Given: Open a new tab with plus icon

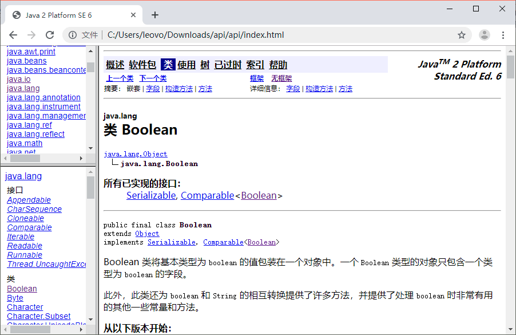Looking at the screenshot, I should point(155,15).
